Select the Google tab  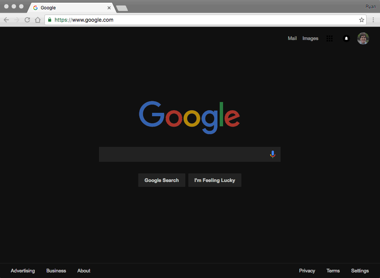point(72,8)
